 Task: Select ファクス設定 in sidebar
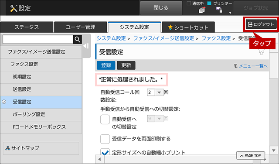click(41, 64)
